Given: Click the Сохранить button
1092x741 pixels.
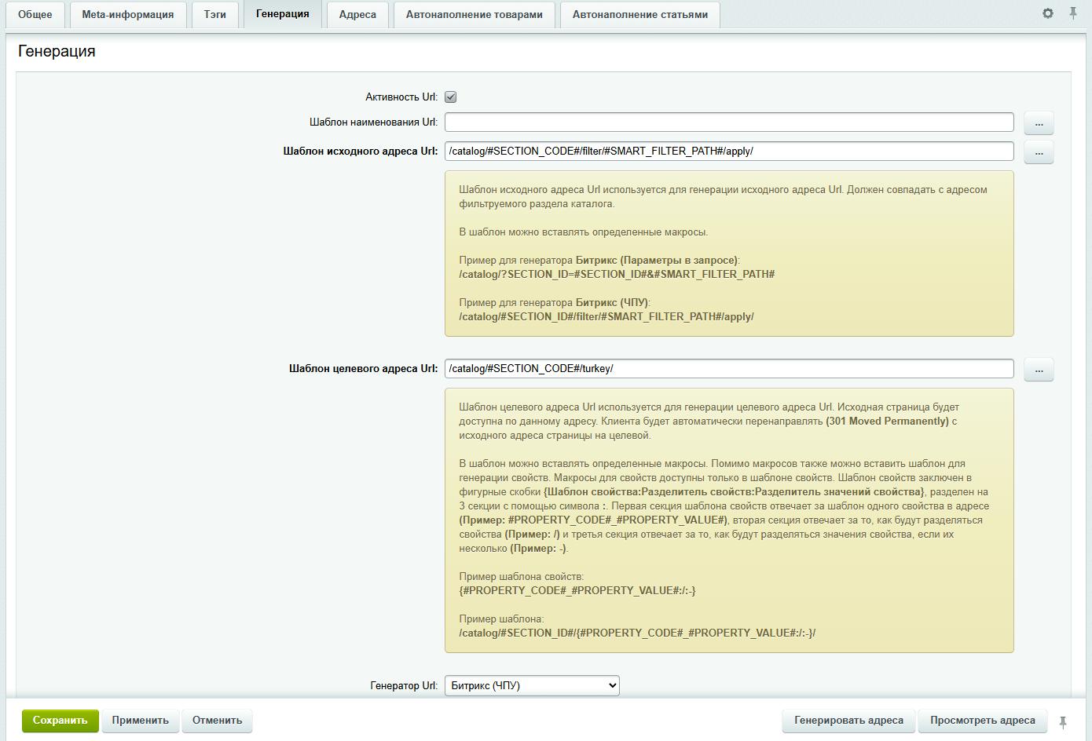Looking at the screenshot, I should click(60, 720).
